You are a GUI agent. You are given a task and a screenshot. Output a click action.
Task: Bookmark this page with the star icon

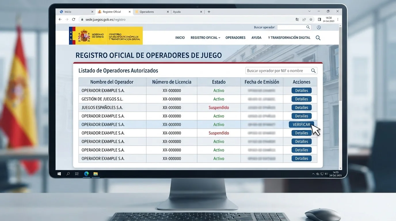(311, 20)
